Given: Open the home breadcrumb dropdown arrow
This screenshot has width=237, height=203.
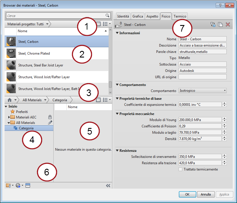Looking at the screenshot, I should pyautogui.click(x=15, y=100).
